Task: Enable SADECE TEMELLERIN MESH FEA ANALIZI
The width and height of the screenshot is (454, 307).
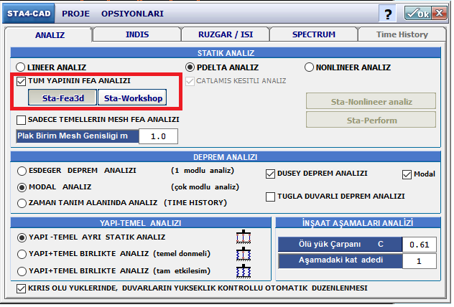Action: click(22, 120)
